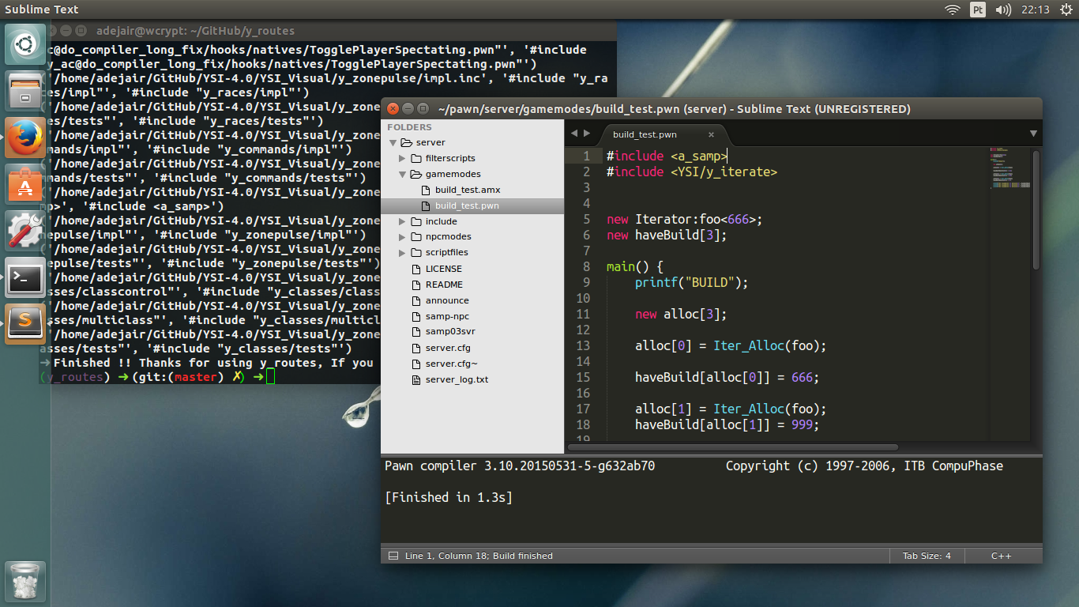Click "[Finished in 1.3s]" in build output
Viewport: 1079px width, 607px height.
(x=449, y=497)
